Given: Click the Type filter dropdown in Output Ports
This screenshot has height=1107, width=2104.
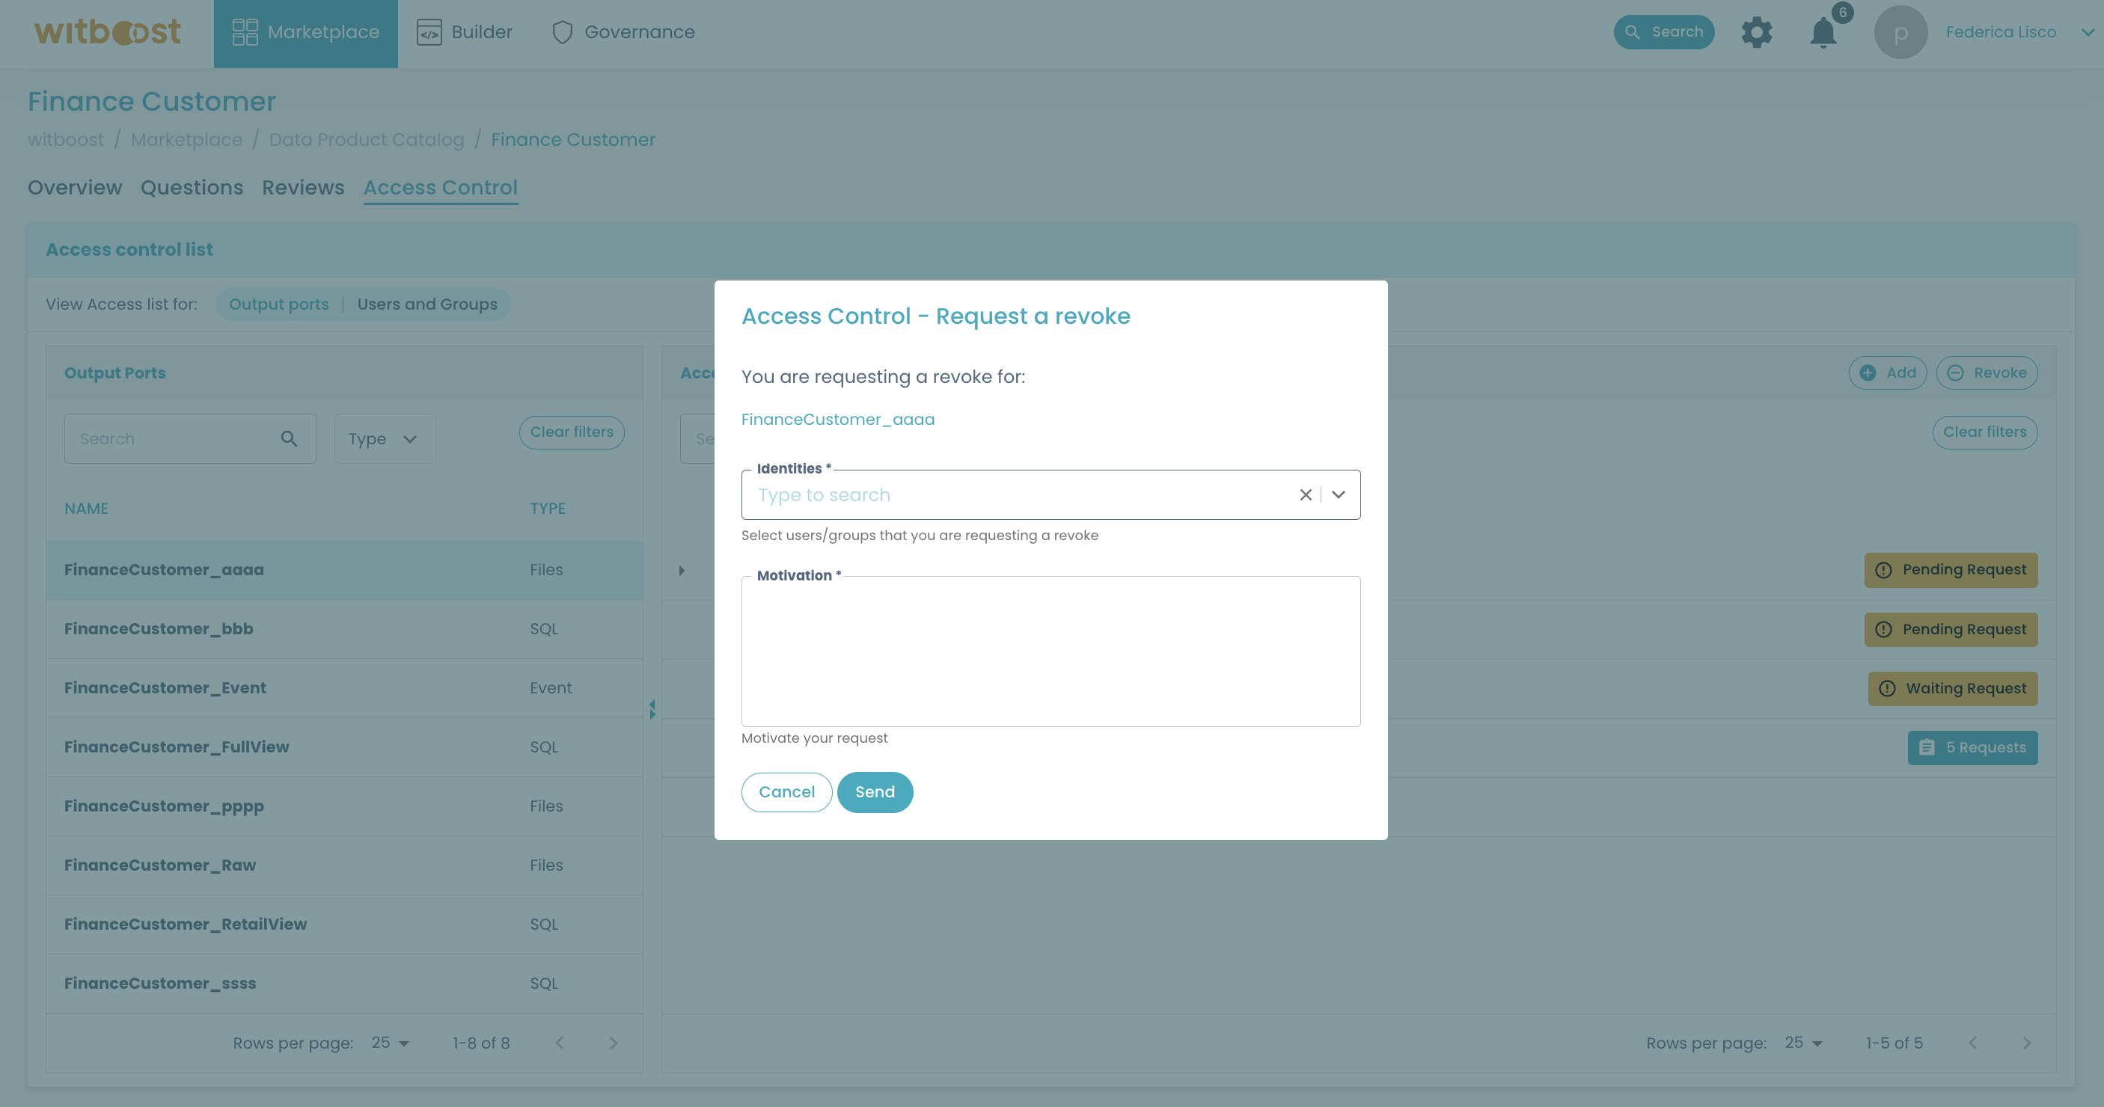Looking at the screenshot, I should point(382,438).
